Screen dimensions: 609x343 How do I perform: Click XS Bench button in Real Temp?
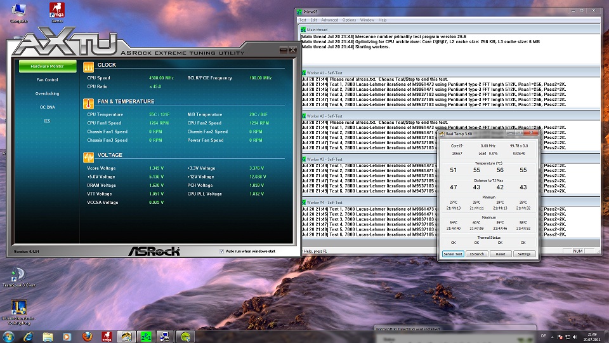pos(476,254)
